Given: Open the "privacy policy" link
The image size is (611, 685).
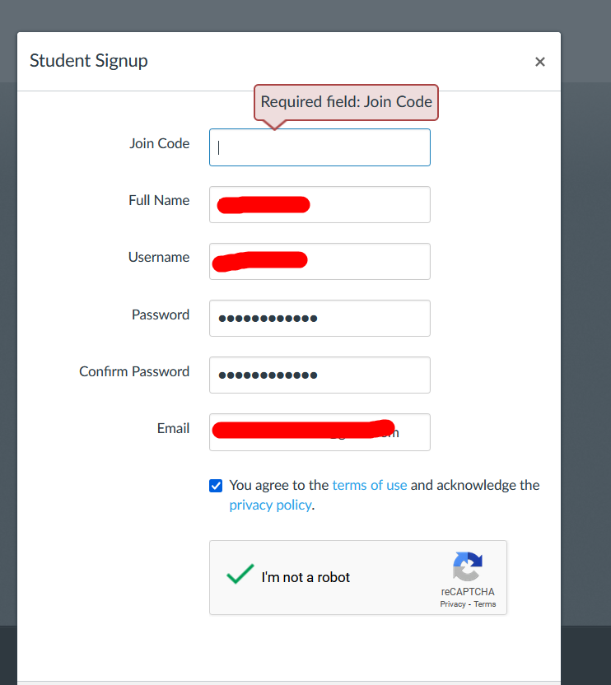Looking at the screenshot, I should coord(270,505).
